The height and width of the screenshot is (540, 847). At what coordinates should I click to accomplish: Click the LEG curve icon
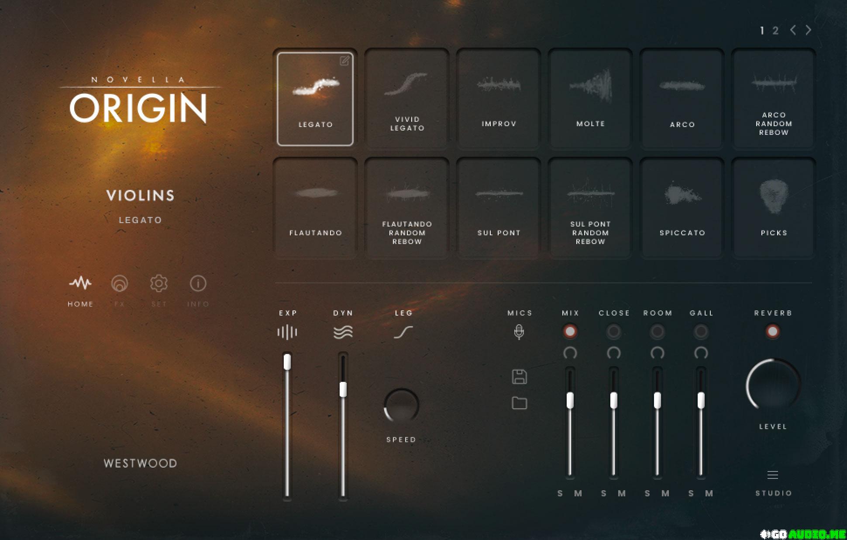point(403,332)
